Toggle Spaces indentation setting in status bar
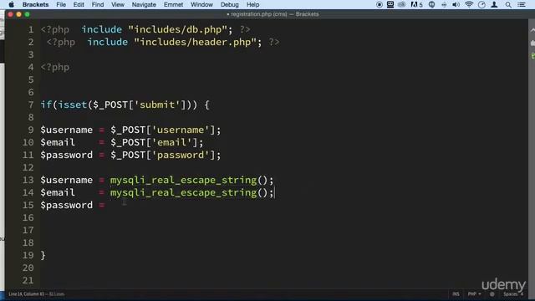The image size is (535, 301). tap(513, 293)
